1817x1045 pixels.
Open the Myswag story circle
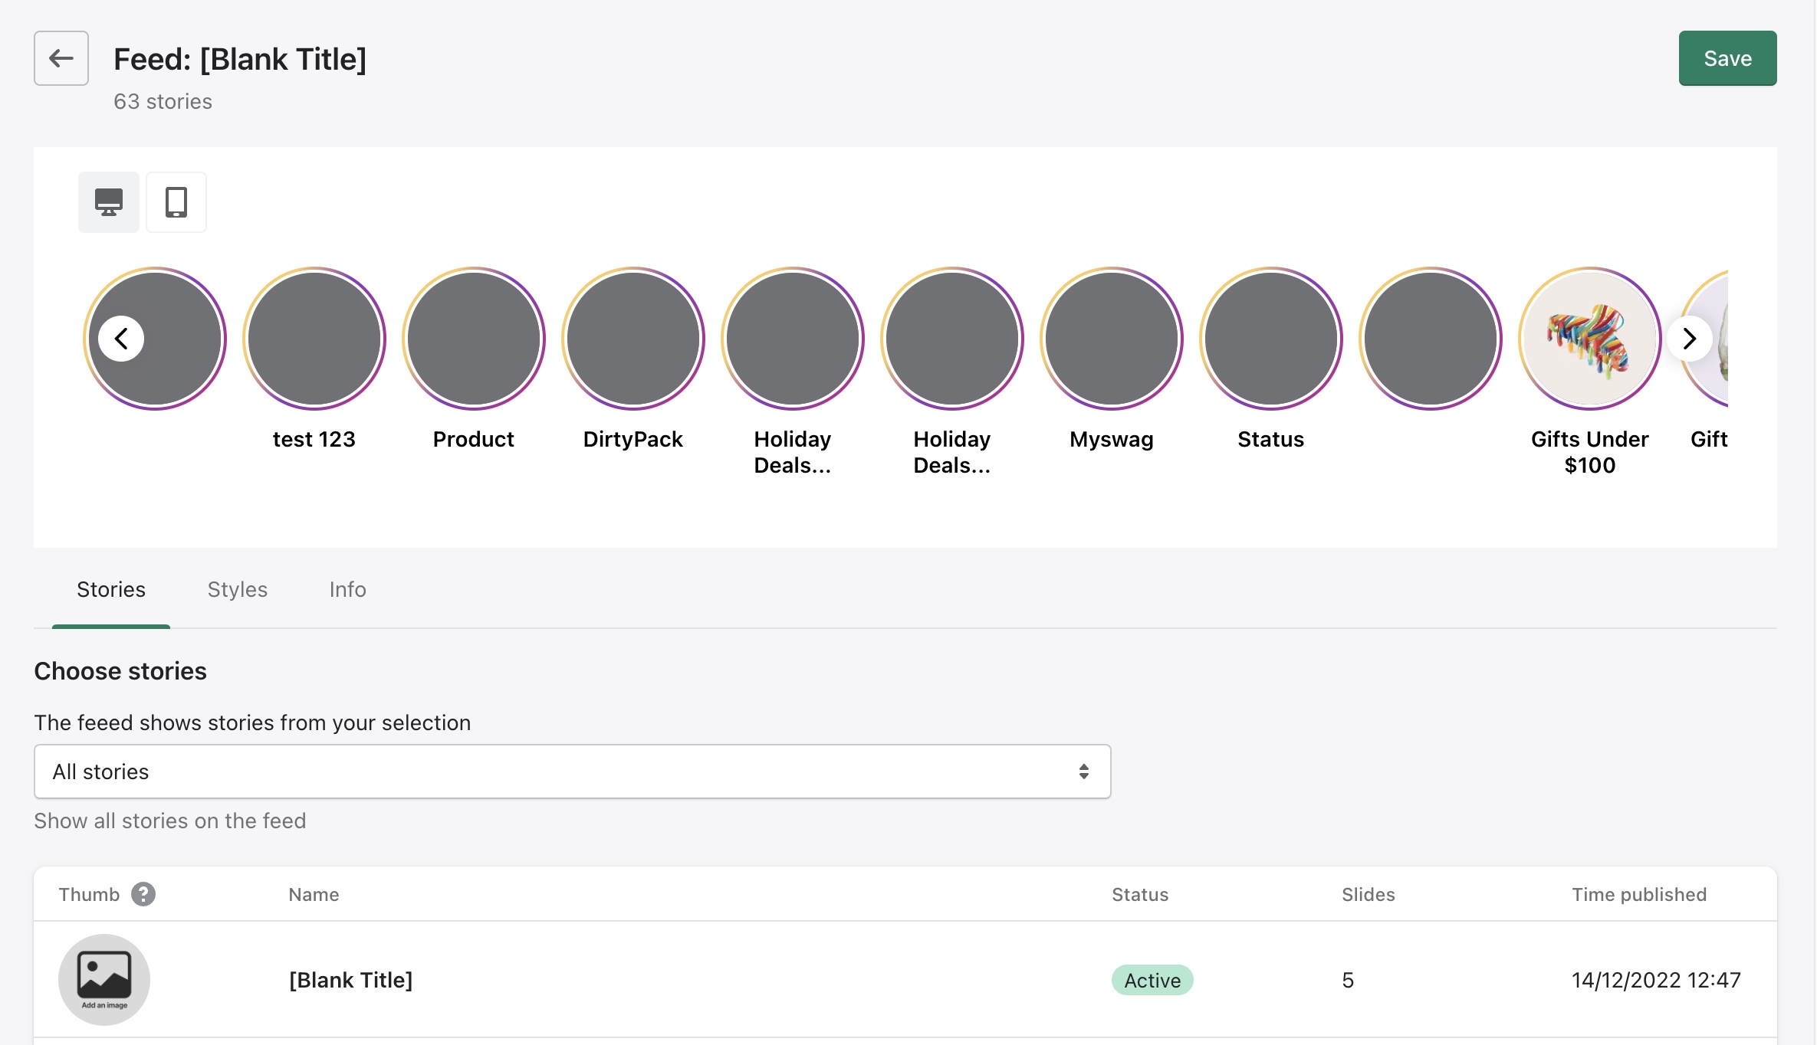point(1112,339)
